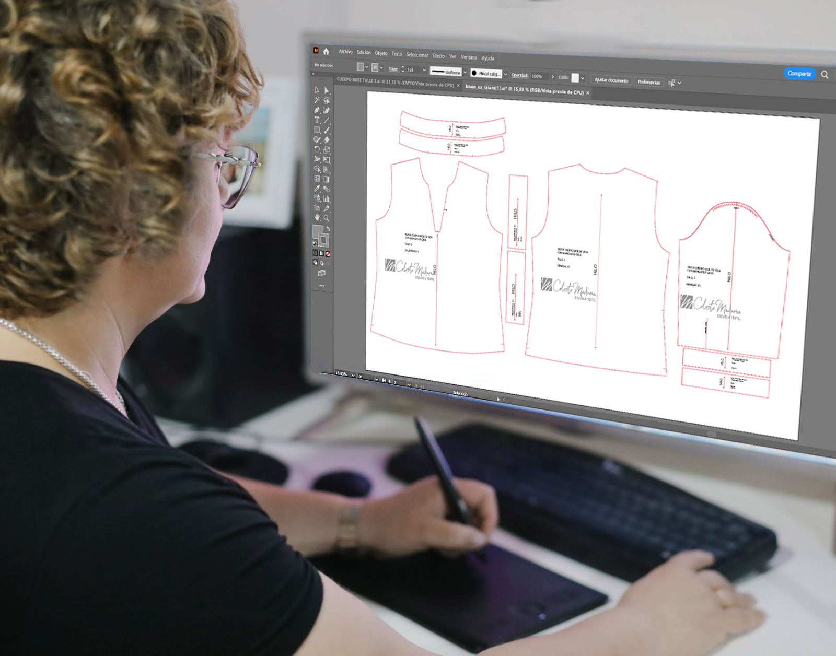Open zoom level 15,83% dropdown
Screen dimensions: 836x656
point(353,376)
